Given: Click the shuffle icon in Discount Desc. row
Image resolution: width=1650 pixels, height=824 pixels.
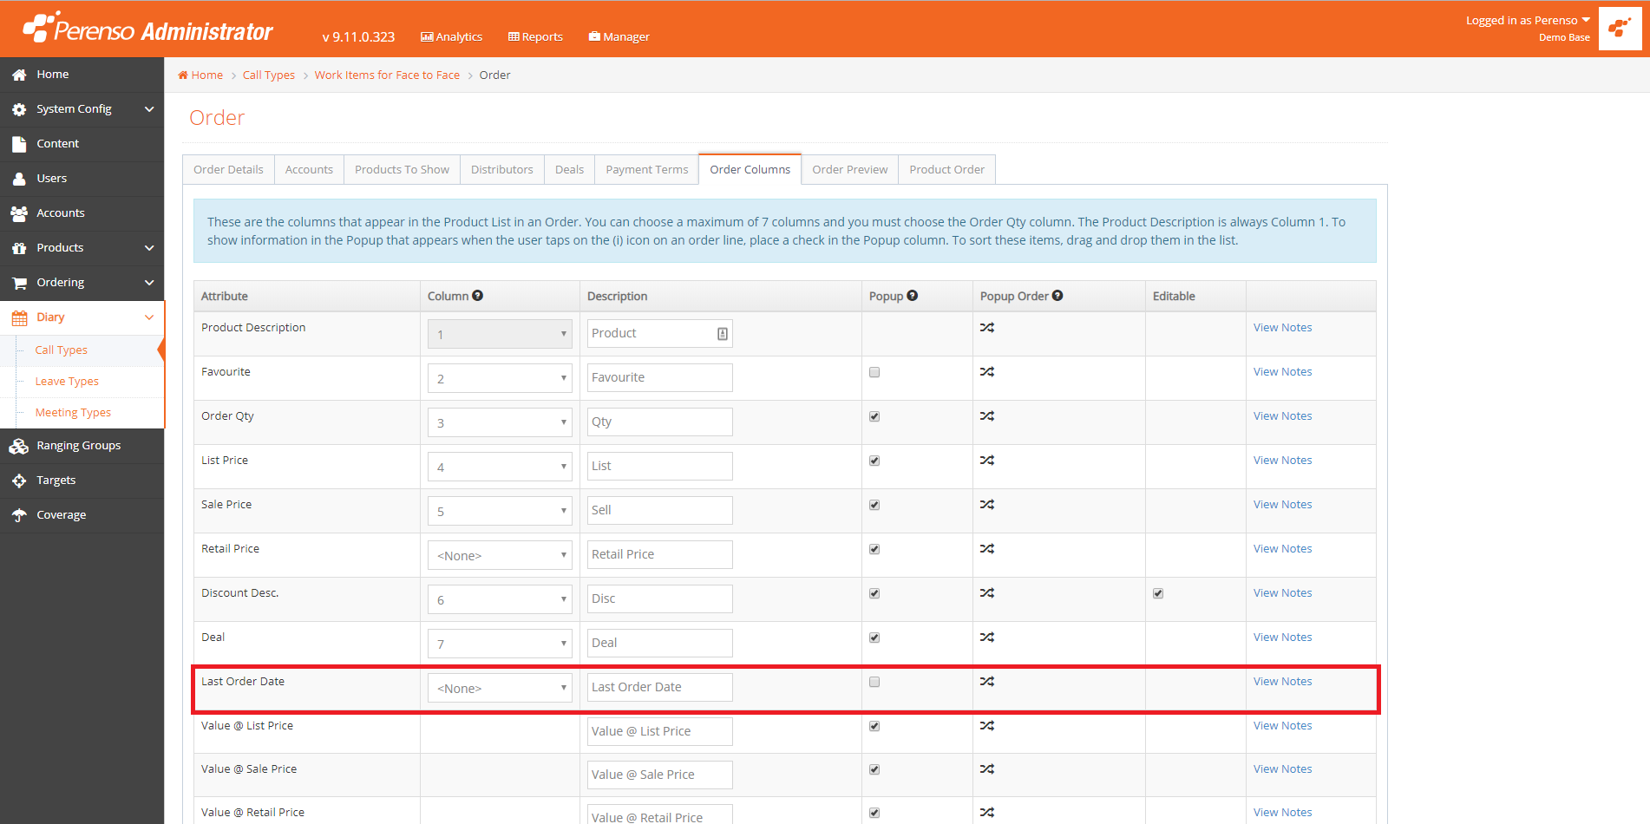Looking at the screenshot, I should point(987,593).
